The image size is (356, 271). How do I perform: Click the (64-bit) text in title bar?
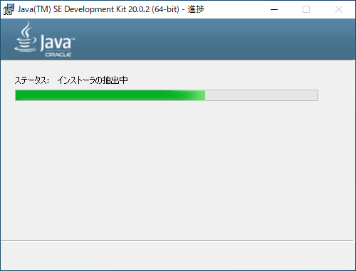(165, 9)
